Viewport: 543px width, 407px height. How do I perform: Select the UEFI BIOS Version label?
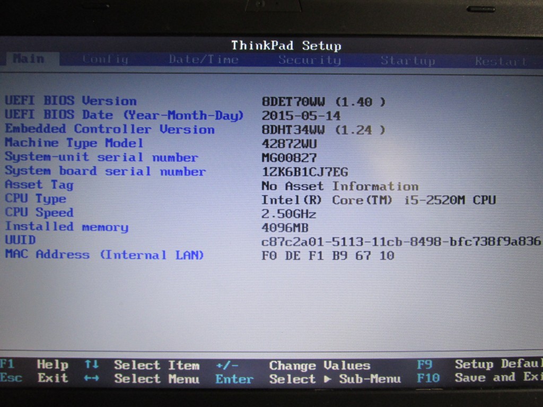pyautogui.click(x=71, y=101)
